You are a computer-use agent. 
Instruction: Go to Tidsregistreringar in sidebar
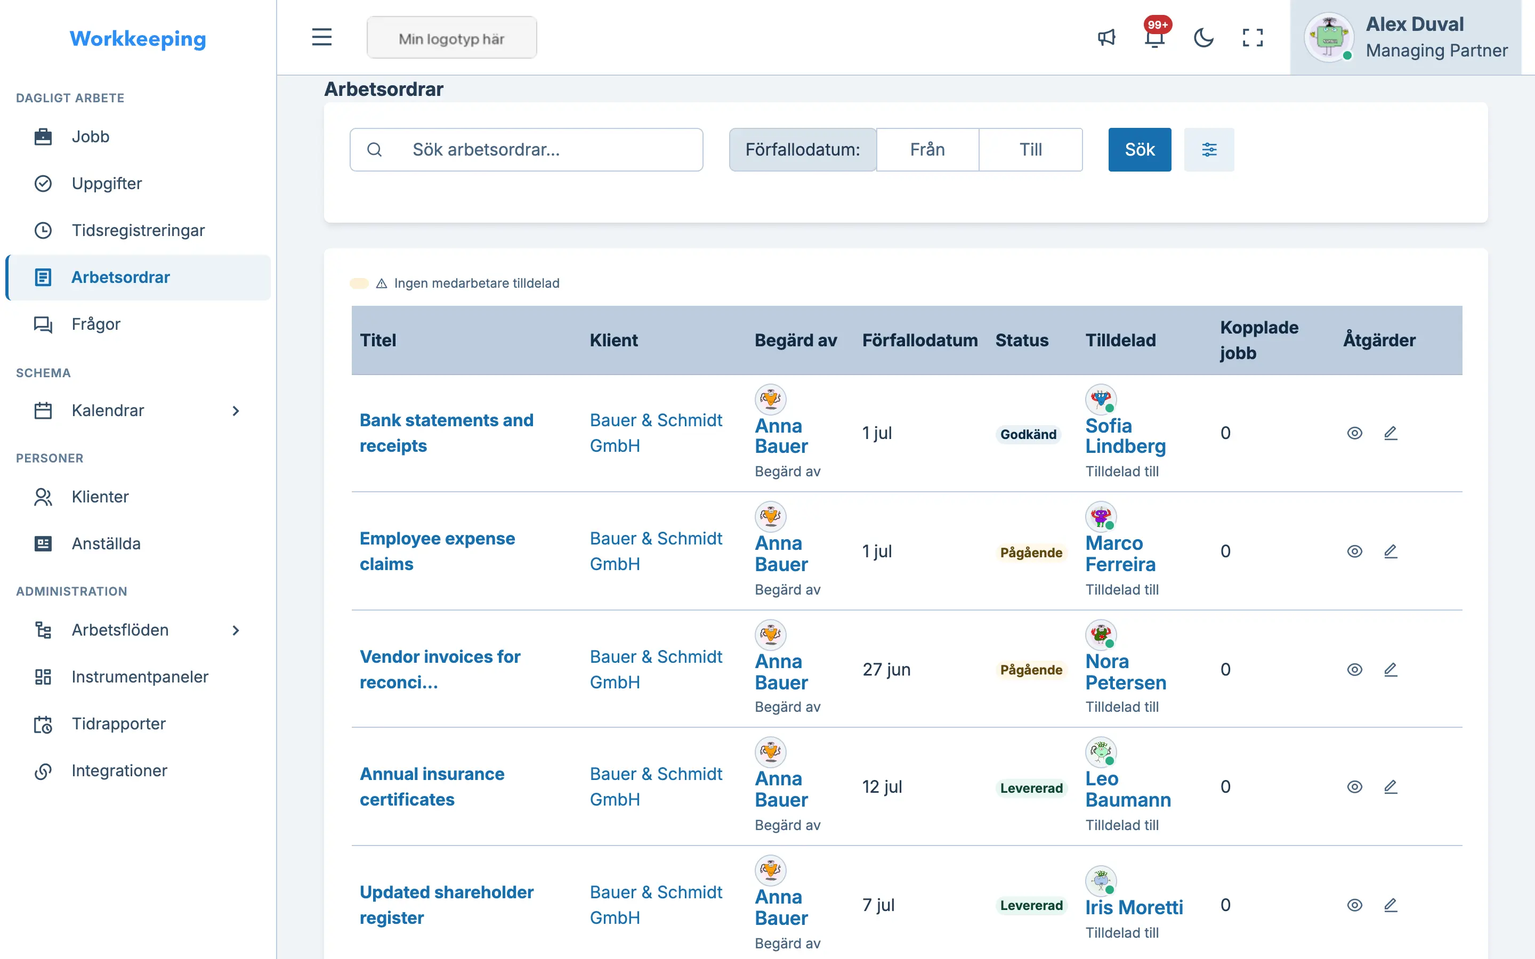(x=138, y=230)
